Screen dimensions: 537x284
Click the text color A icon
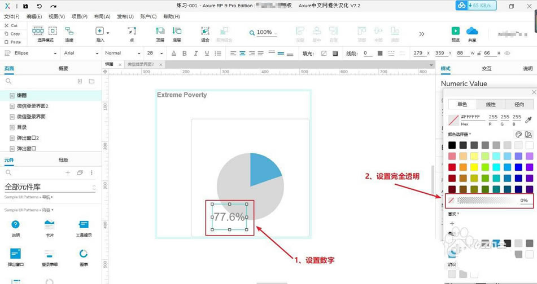[173, 54]
